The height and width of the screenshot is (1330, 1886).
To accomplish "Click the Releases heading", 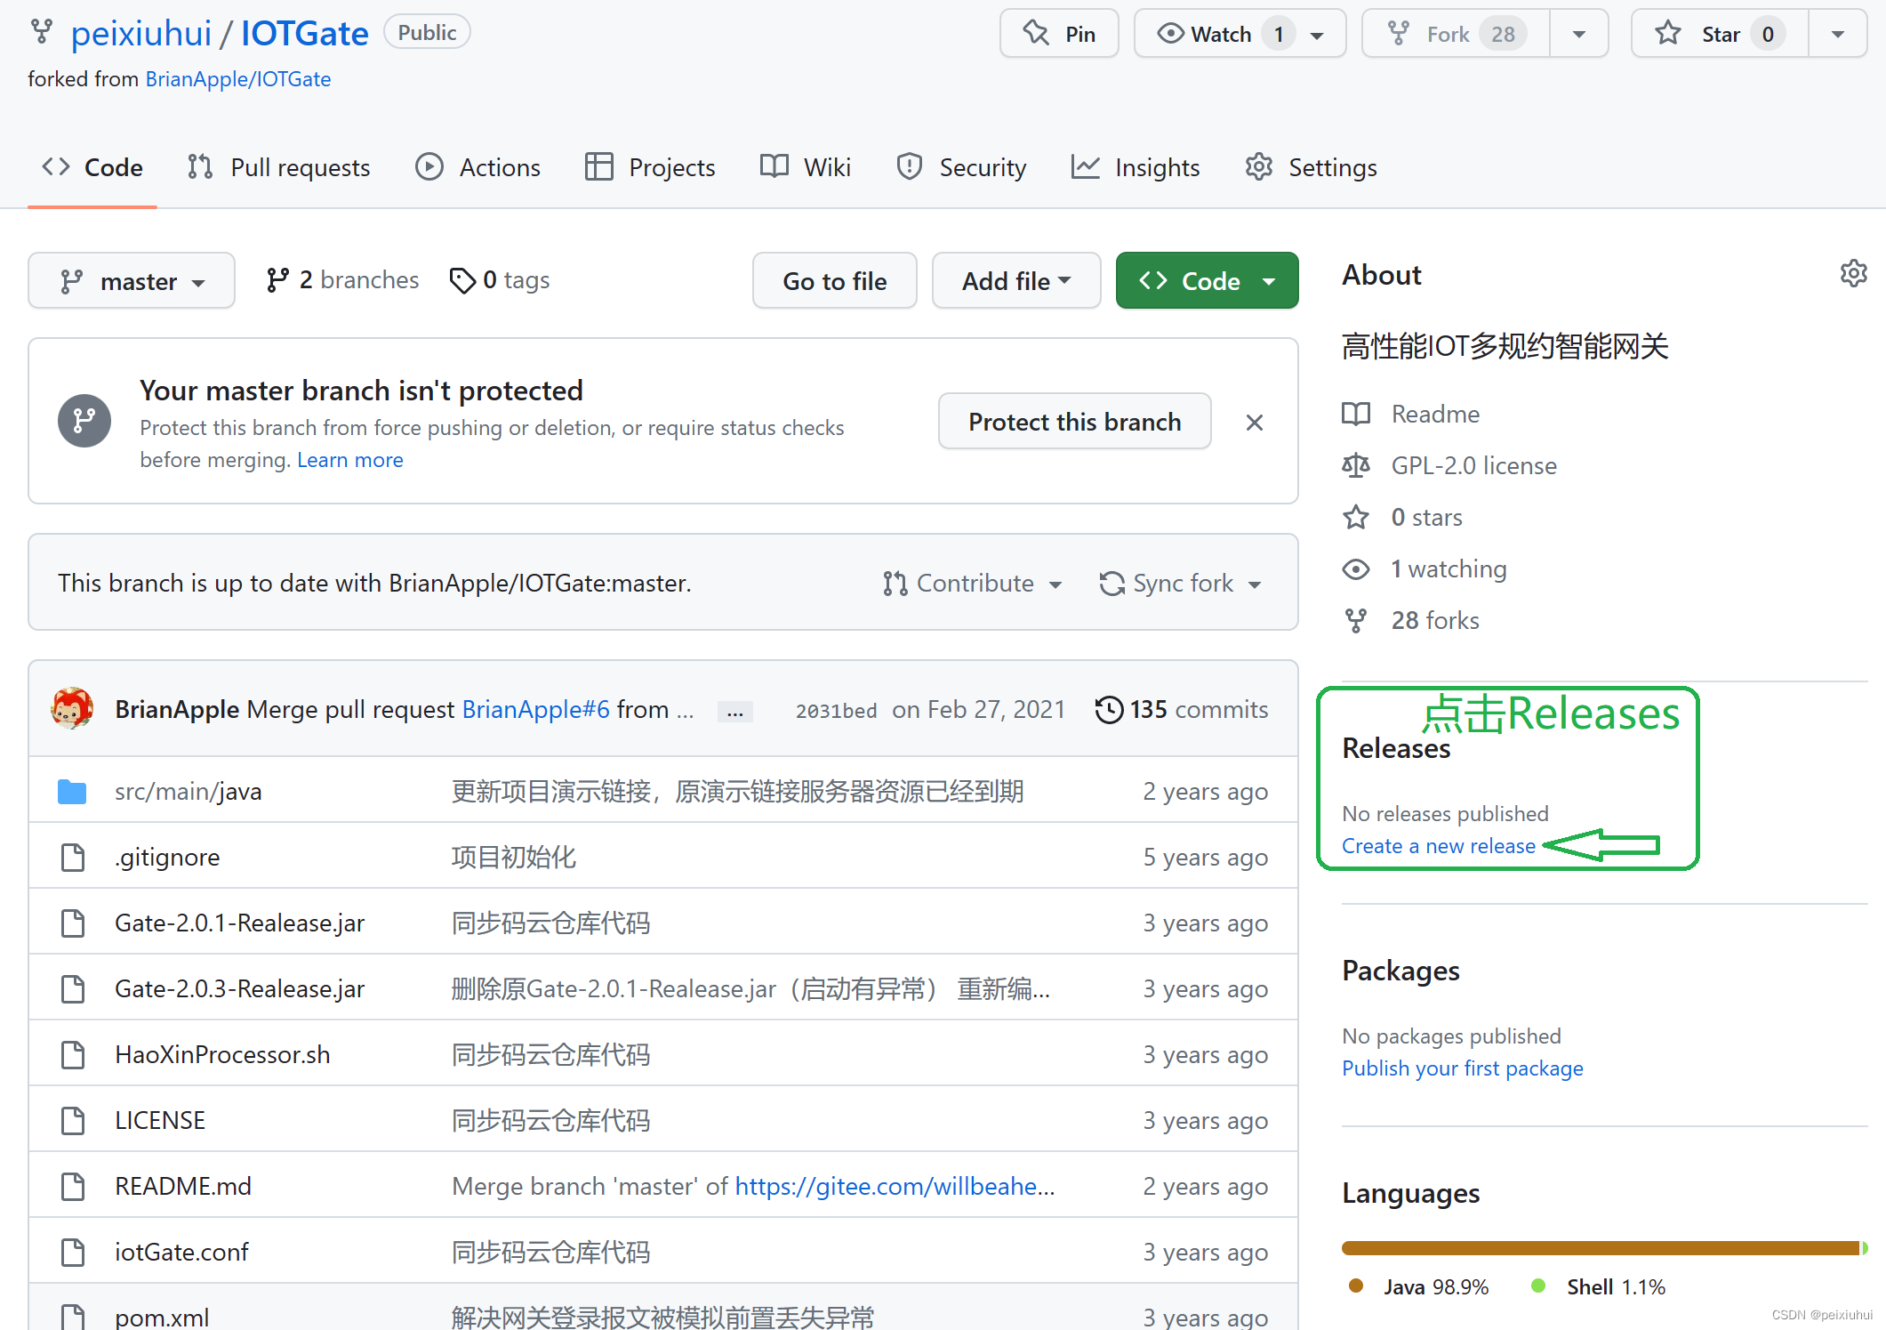I will click(x=1395, y=749).
